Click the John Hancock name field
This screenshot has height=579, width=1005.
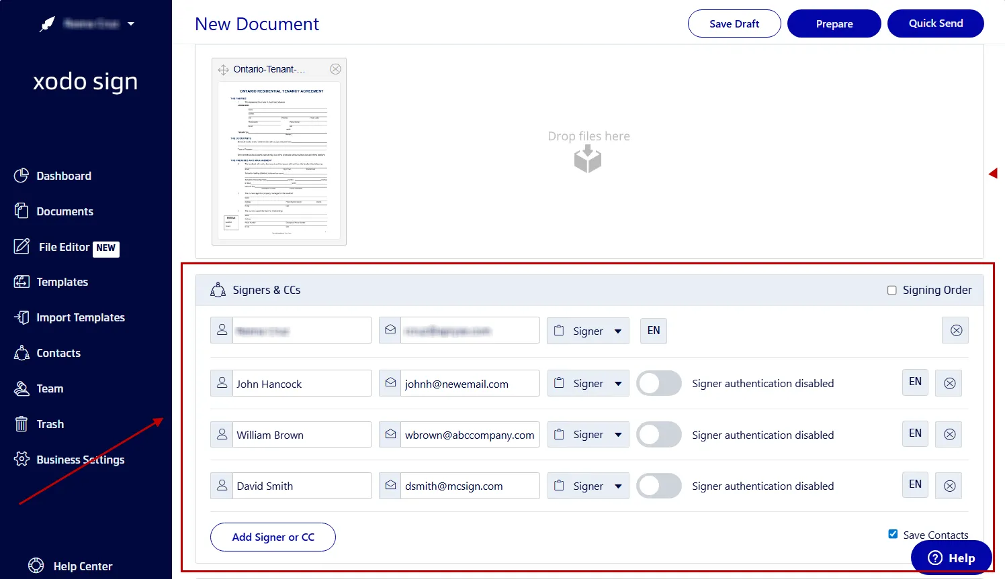coord(302,383)
